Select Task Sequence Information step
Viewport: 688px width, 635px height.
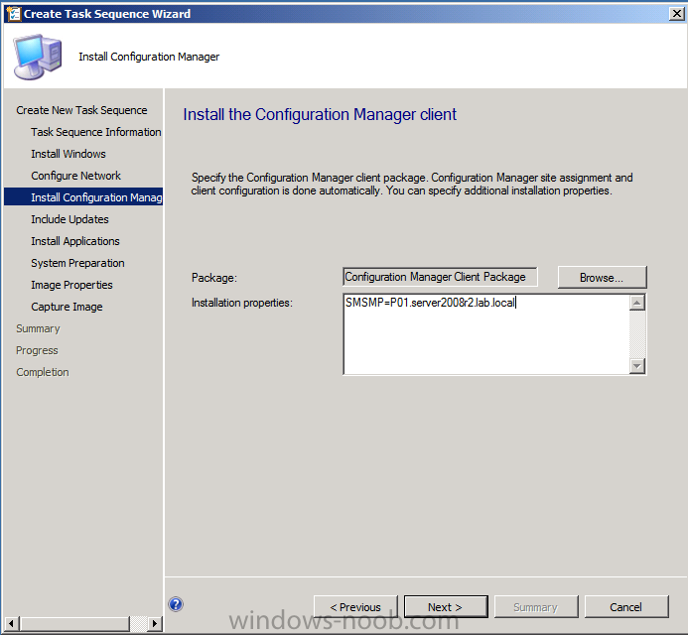[x=95, y=132]
